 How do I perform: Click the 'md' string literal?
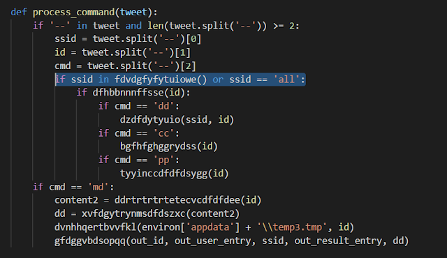click(x=98, y=187)
